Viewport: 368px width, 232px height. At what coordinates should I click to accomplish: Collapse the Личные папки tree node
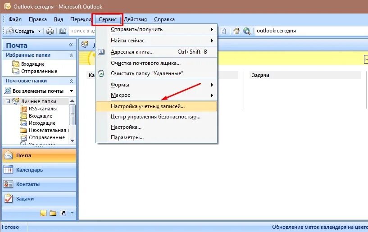pyautogui.click(x=8, y=101)
